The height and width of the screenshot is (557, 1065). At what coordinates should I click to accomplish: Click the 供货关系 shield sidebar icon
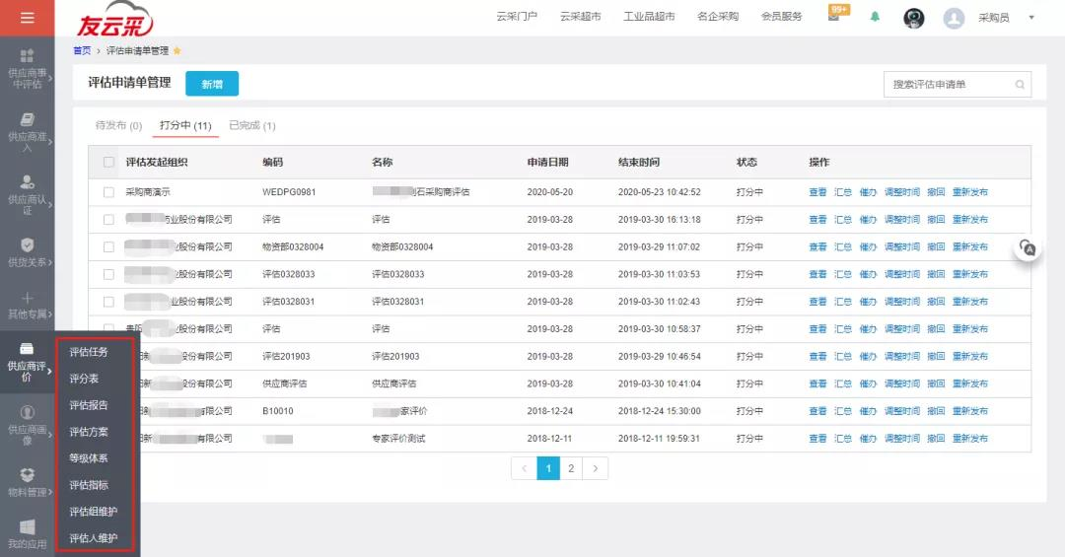pos(27,252)
